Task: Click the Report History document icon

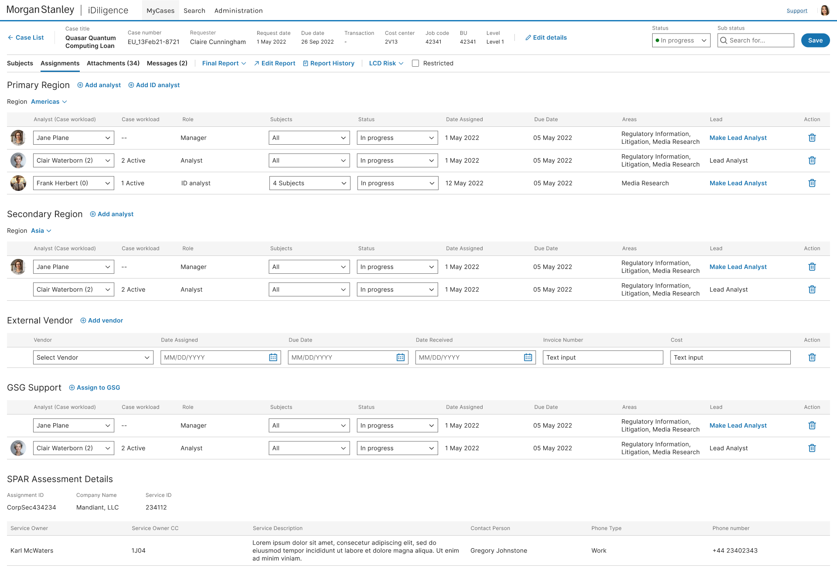Action: coord(306,64)
